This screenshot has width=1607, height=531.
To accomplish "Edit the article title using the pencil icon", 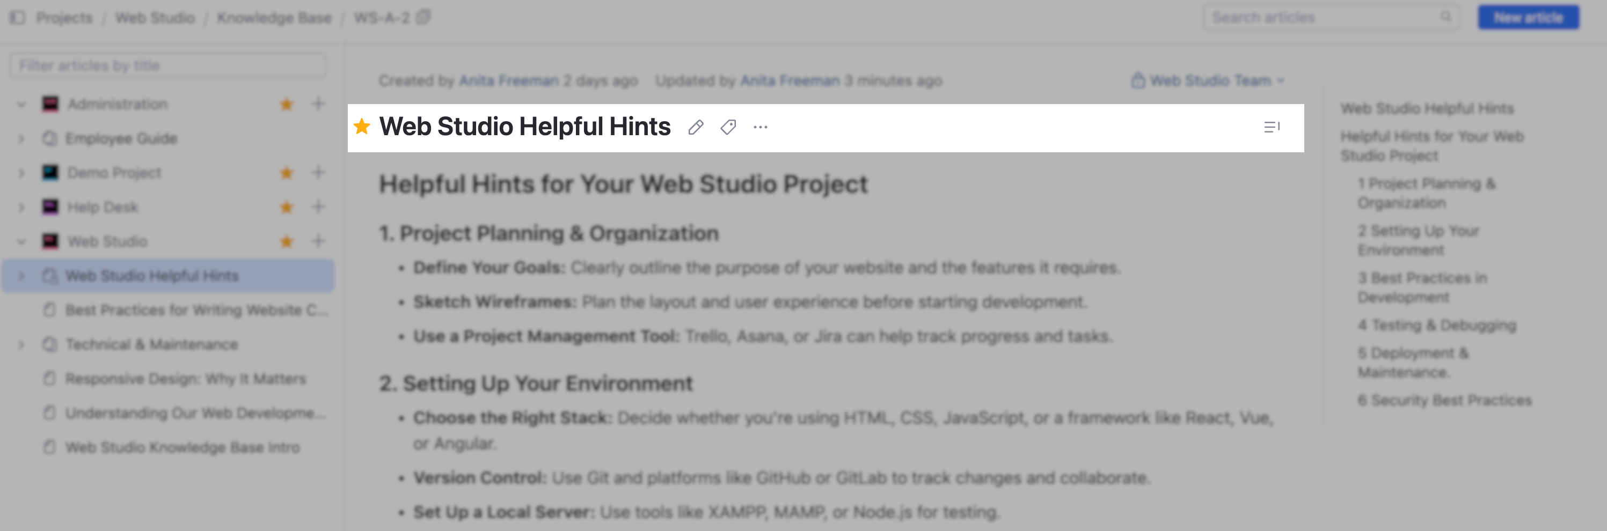I will pyautogui.click(x=695, y=127).
